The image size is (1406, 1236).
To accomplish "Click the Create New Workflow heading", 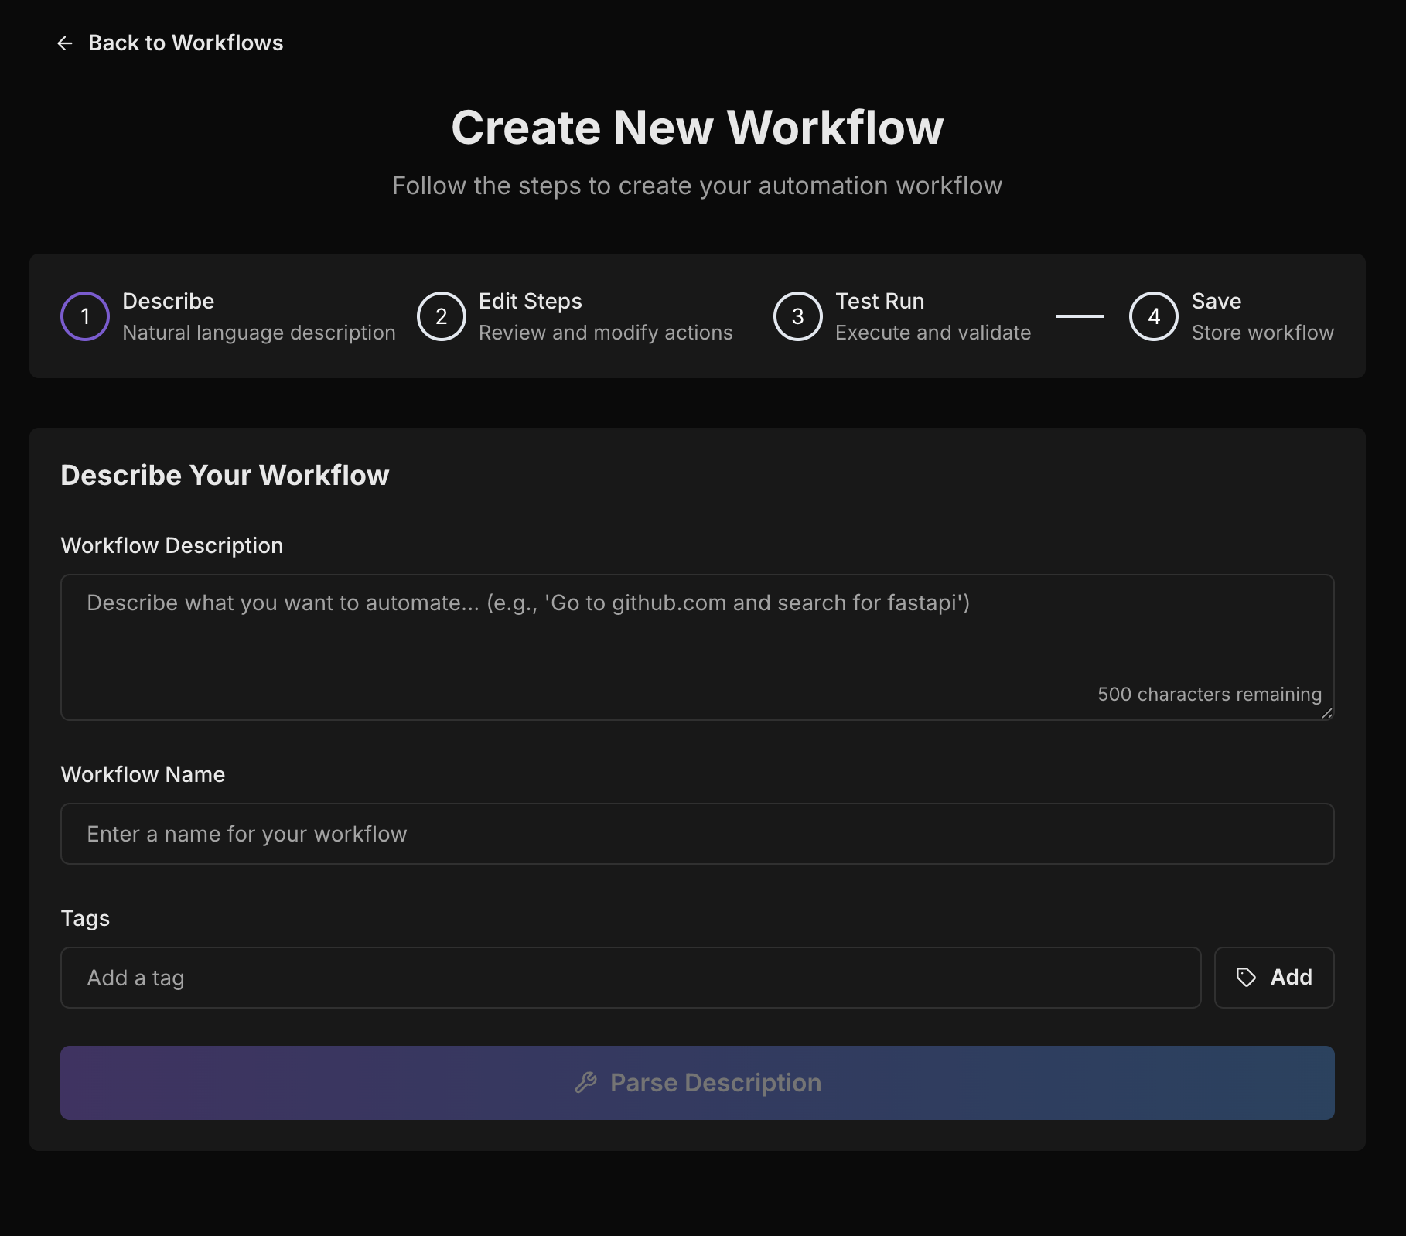I will tap(697, 128).
